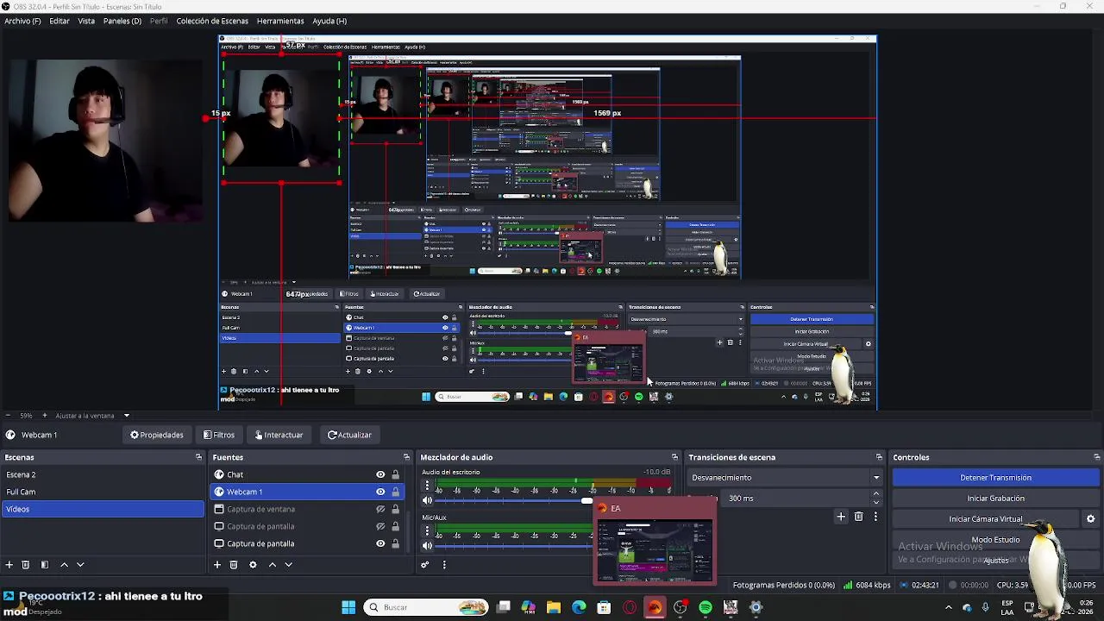Open virtual camera settings gear
Viewport: 1104px width, 621px height.
(x=1090, y=519)
